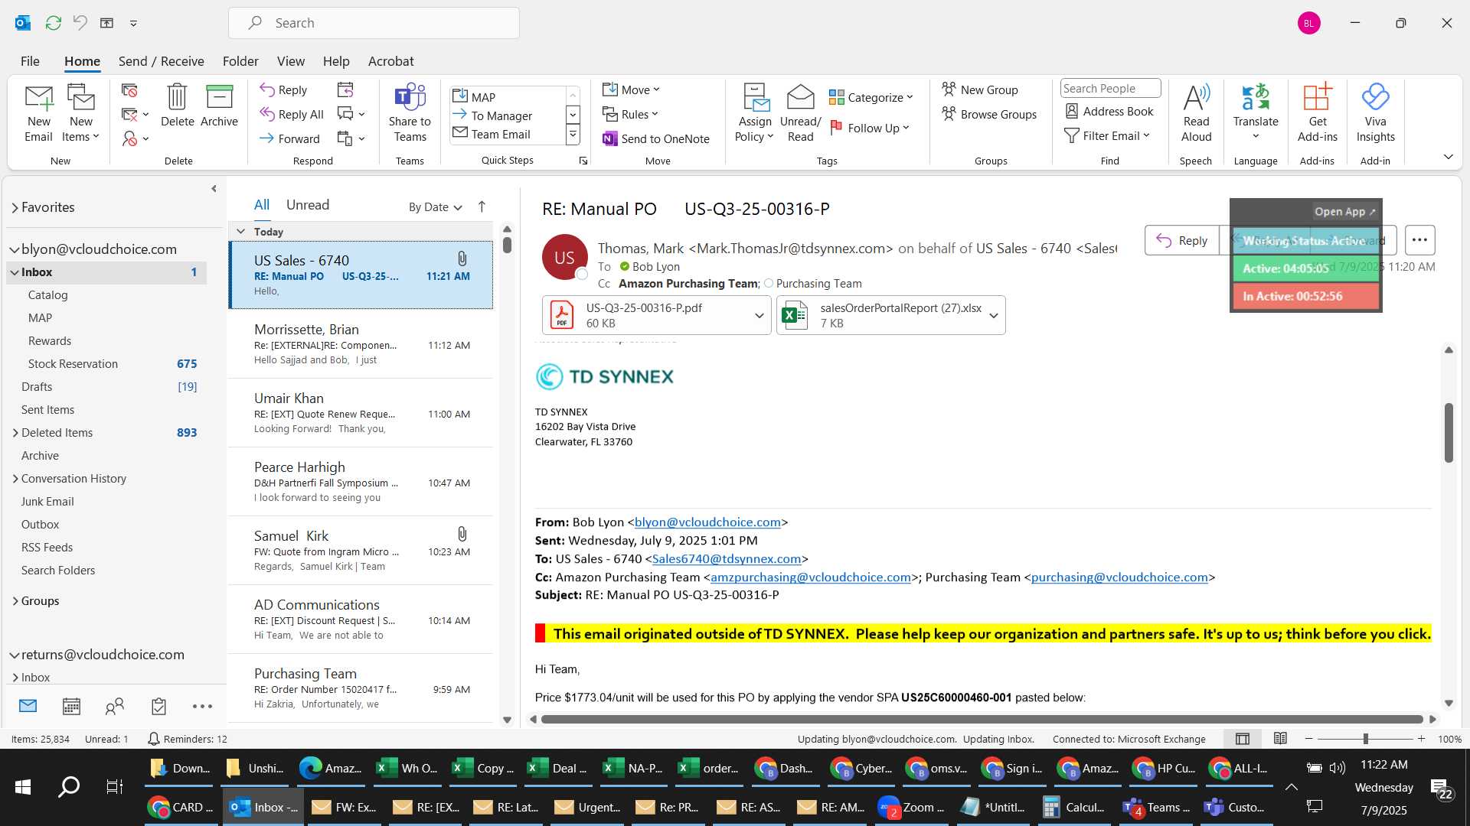
Task: Click Send/Receive All Folders sync icon
Action: click(53, 23)
